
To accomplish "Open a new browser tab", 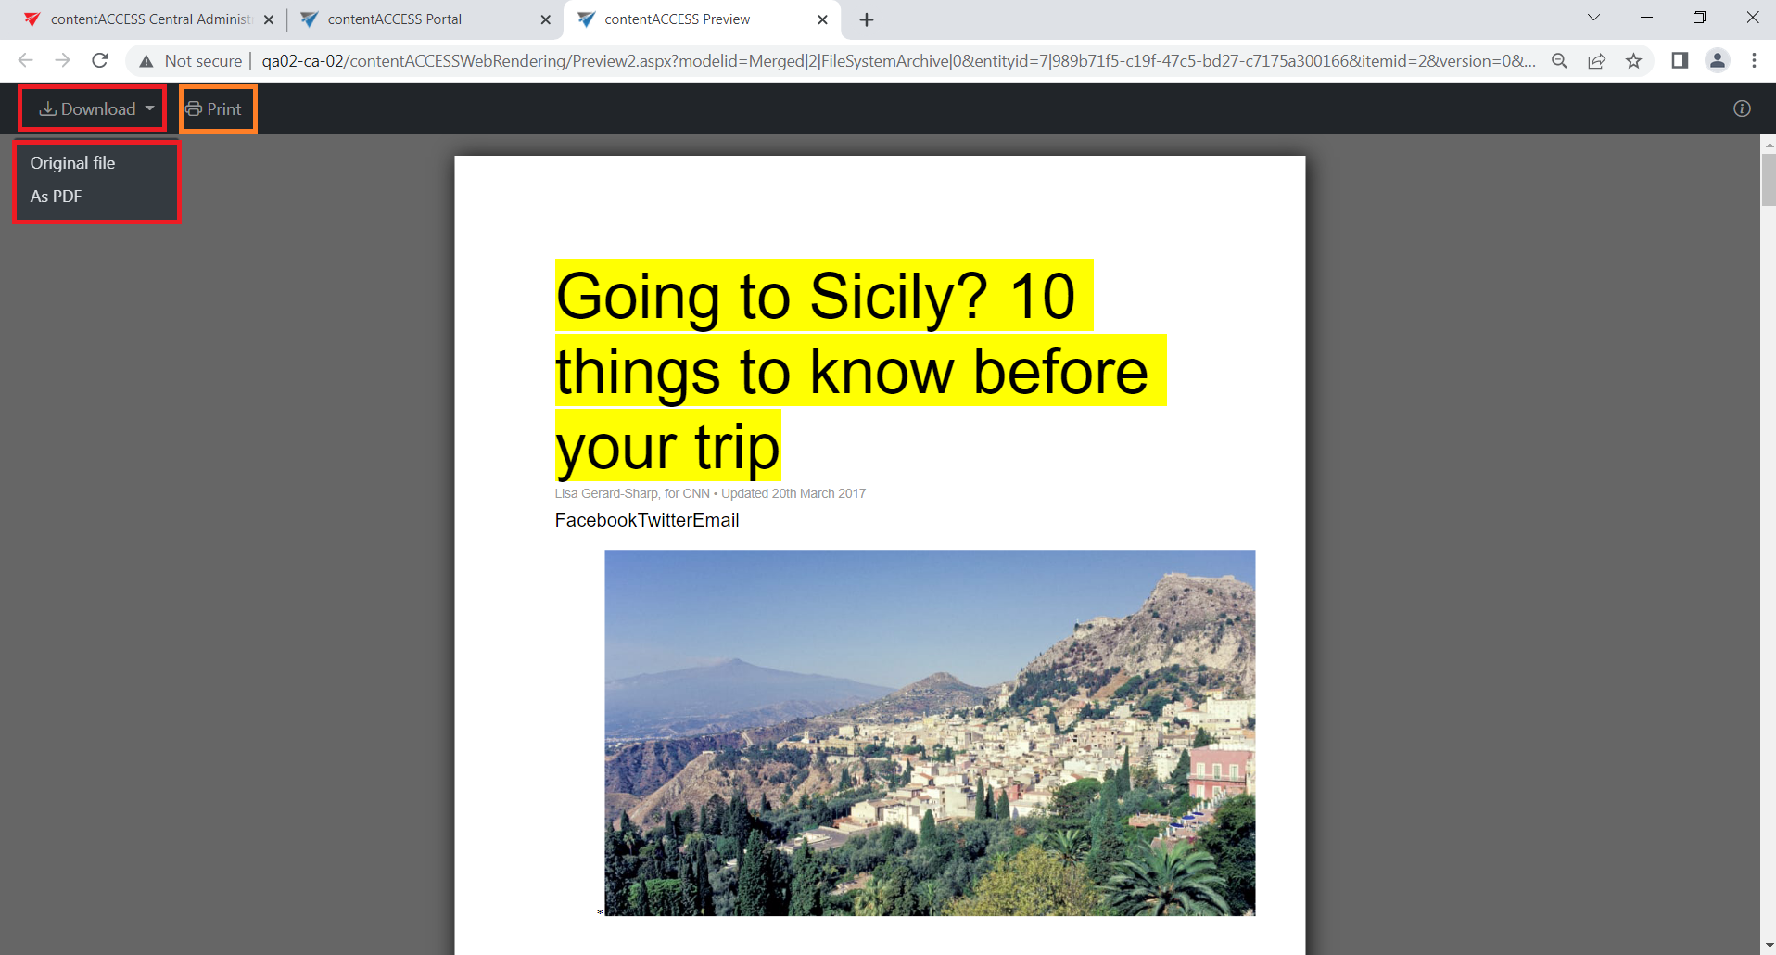I will [x=866, y=19].
